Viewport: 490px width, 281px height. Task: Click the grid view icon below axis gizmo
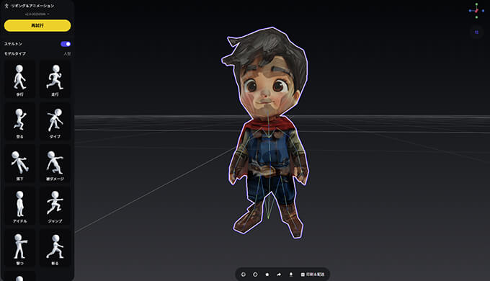[x=476, y=32]
